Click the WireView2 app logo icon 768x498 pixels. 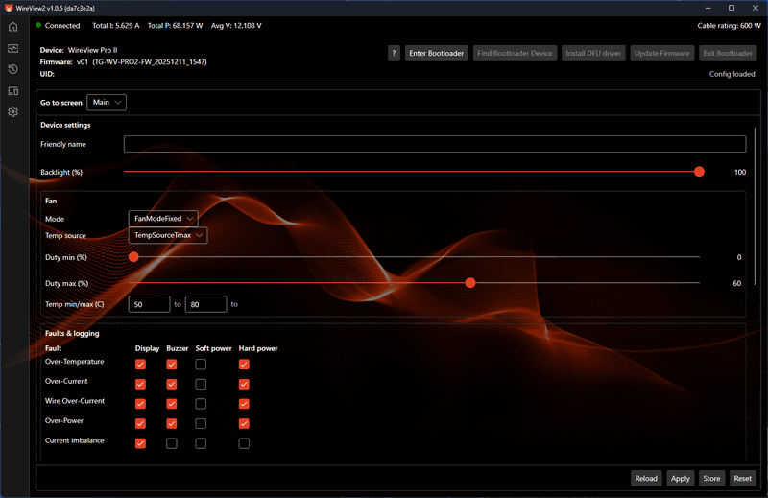9,8
